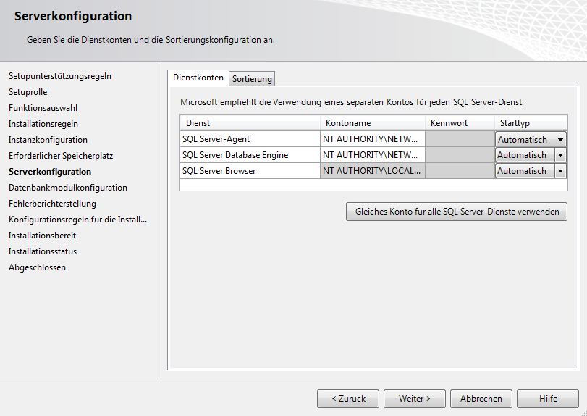
Task: Click Abgeschlossen step in sidebar
Action: (x=37, y=267)
